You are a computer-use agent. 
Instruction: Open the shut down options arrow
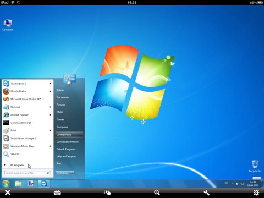point(72,173)
